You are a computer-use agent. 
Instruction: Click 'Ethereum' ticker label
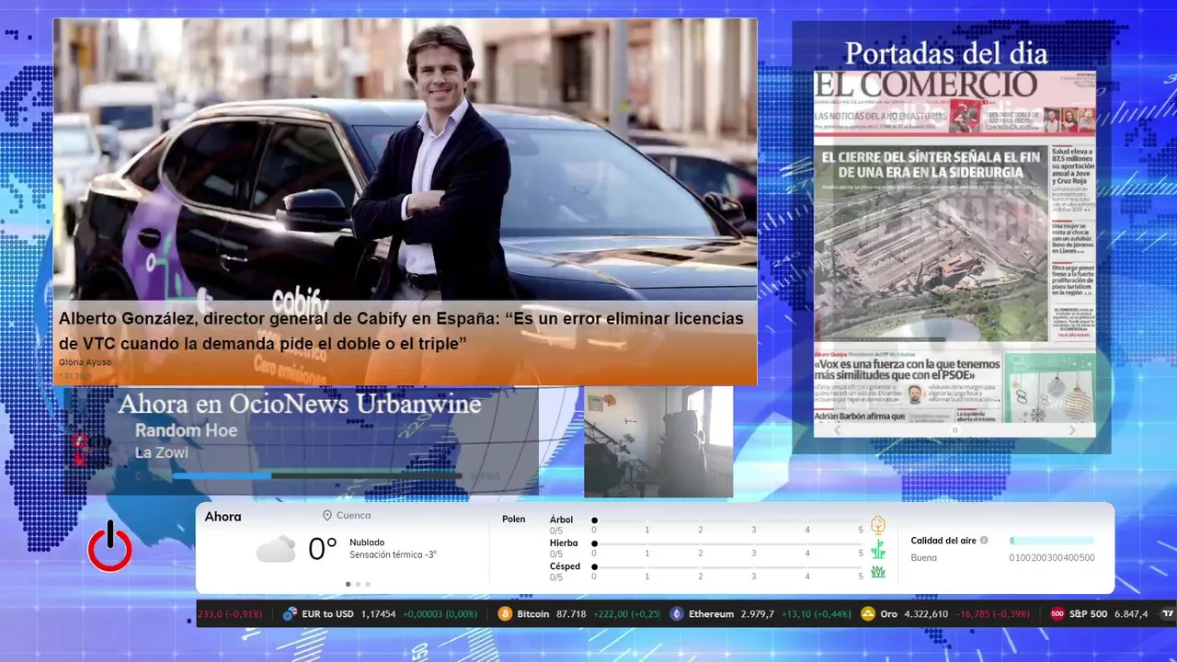point(712,614)
